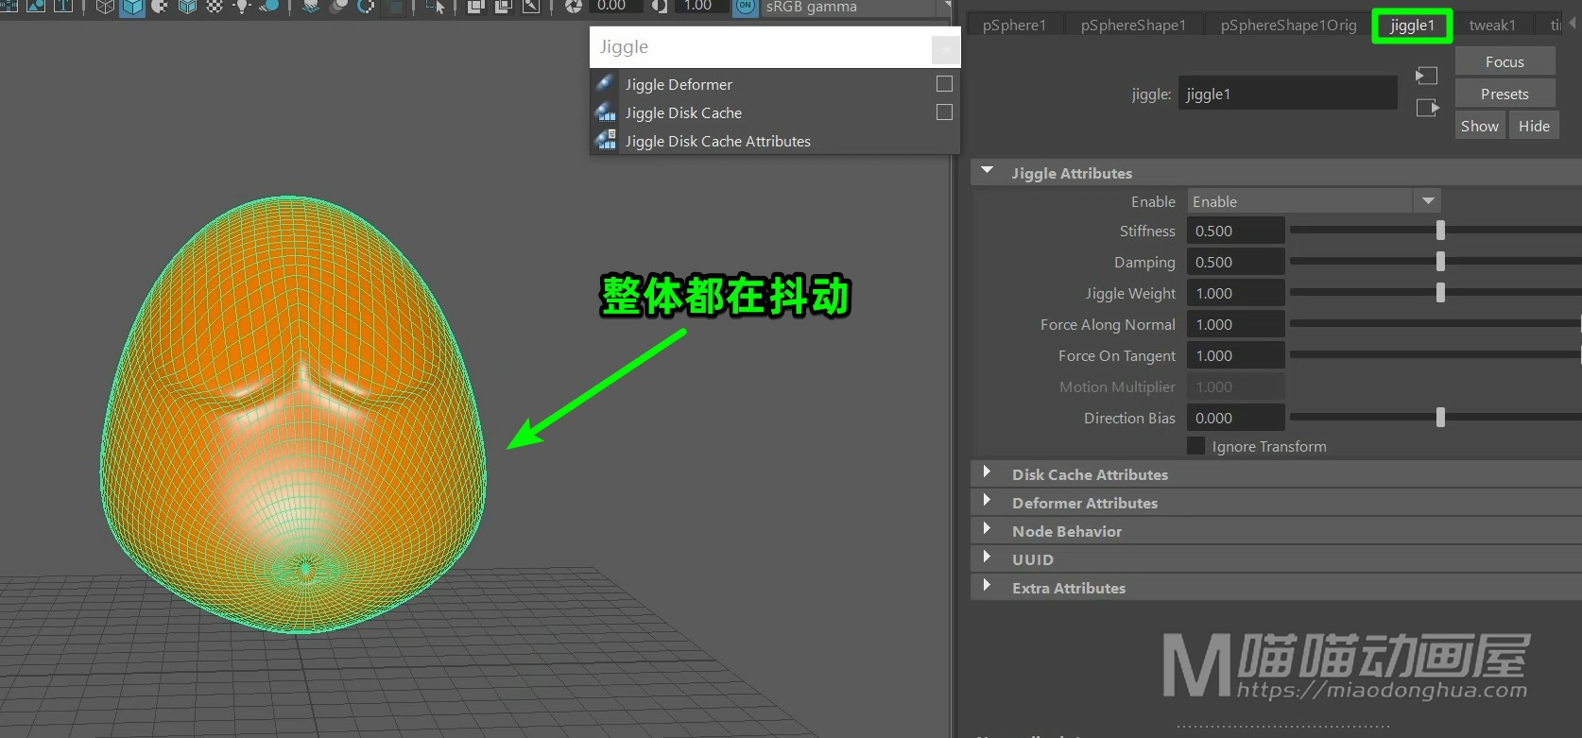Click the gamma half-circle icon
Viewport: 1582px width, 738px height.
coord(660,7)
